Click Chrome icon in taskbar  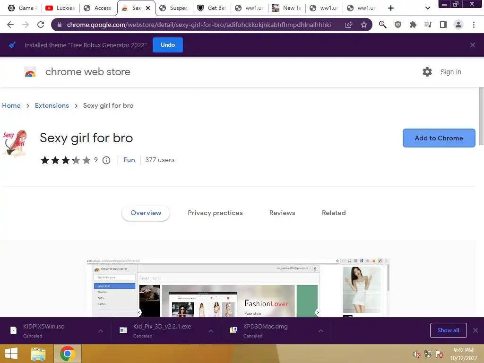pyautogui.click(x=68, y=354)
